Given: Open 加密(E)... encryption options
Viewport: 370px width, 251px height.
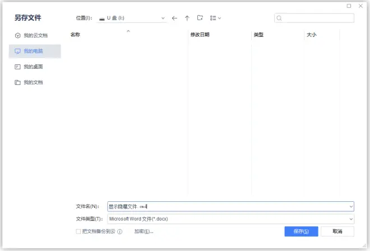Looking at the screenshot, I should pyautogui.click(x=144, y=231).
